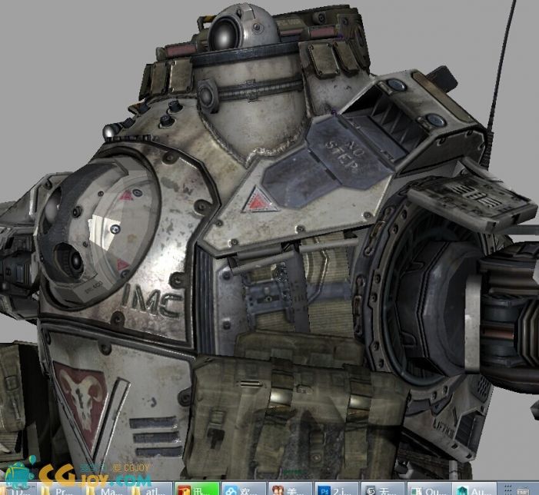Switch to the red Xunlei taskbar app
The width and height of the screenshot is (539, 495).
(198, 489)
